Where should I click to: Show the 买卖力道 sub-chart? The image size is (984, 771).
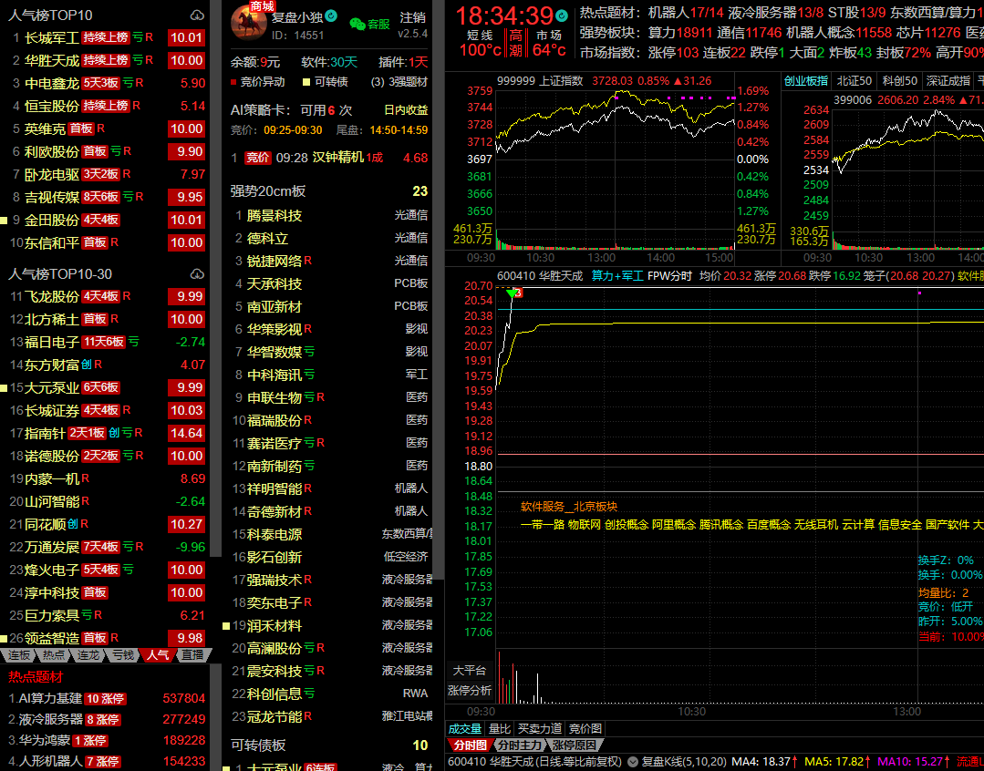[540, 728]
